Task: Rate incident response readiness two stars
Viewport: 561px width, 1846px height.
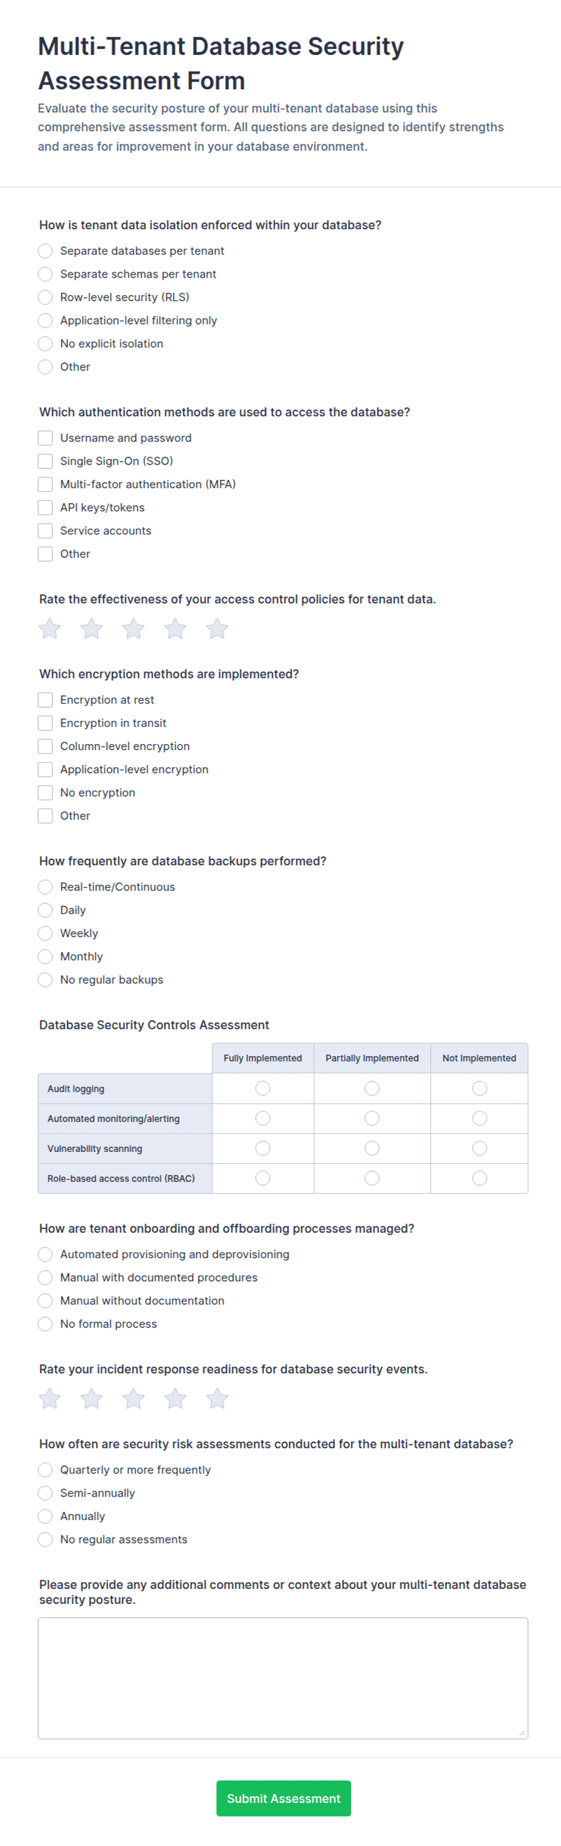Action: [92, 1398]
